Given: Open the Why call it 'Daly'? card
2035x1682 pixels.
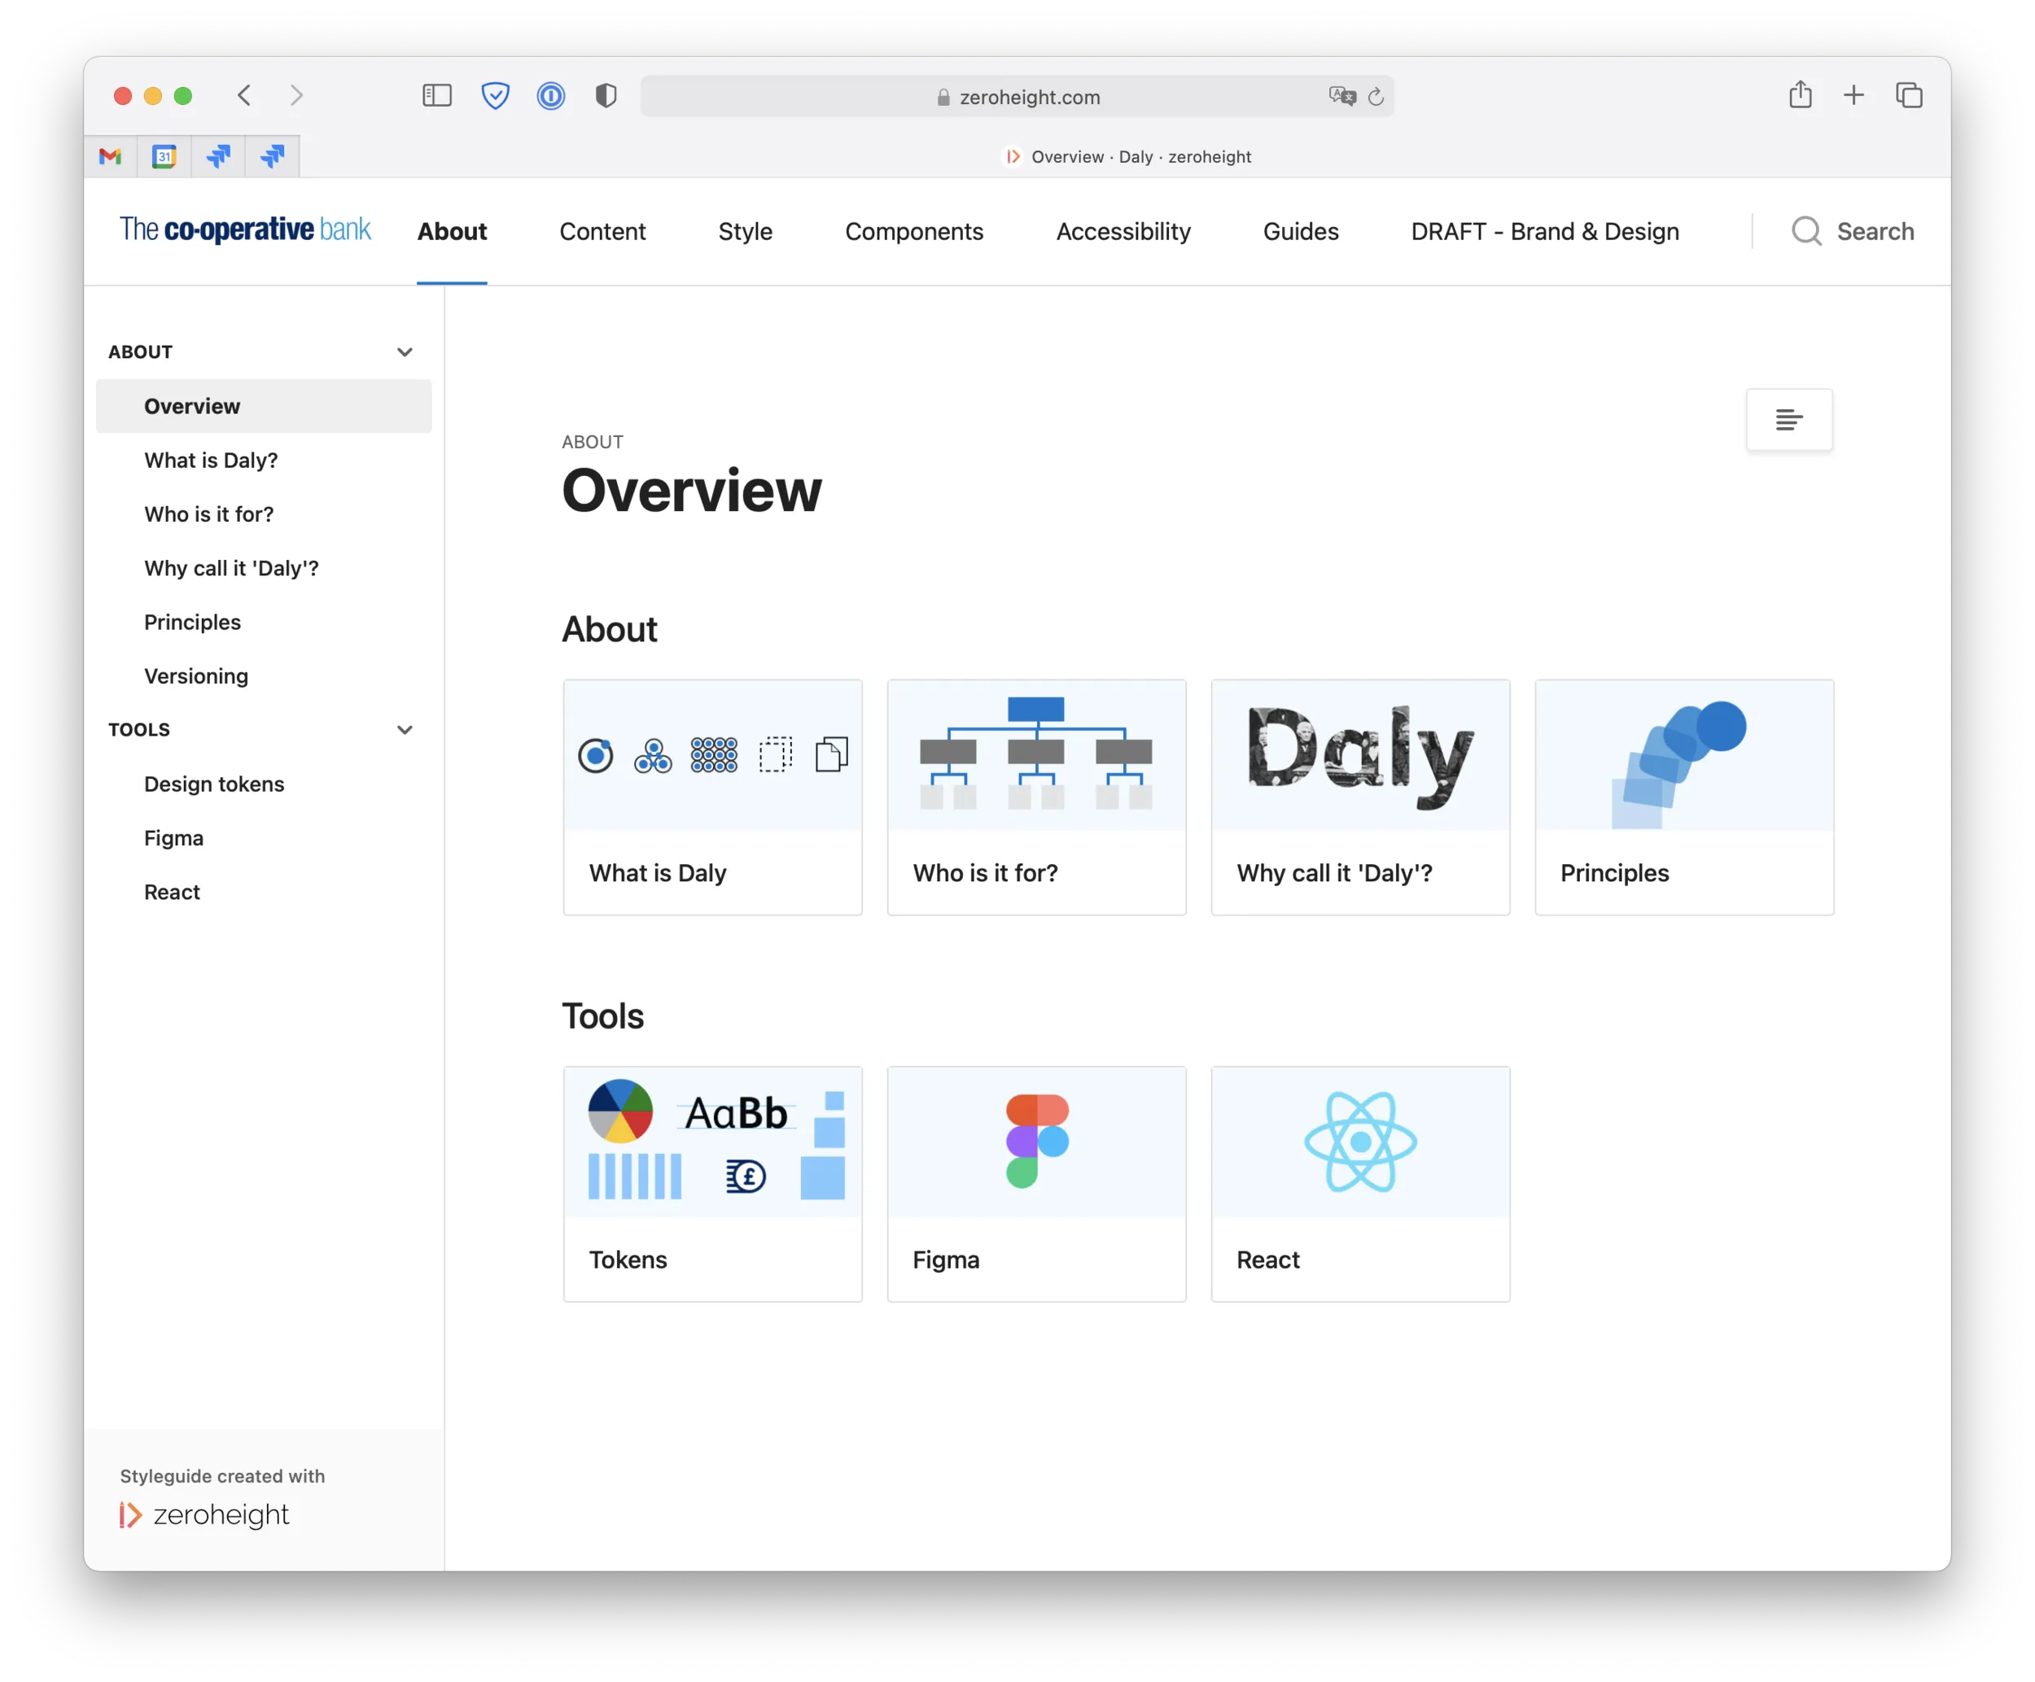Looking at the screenshot, I should click(1359, 797).
